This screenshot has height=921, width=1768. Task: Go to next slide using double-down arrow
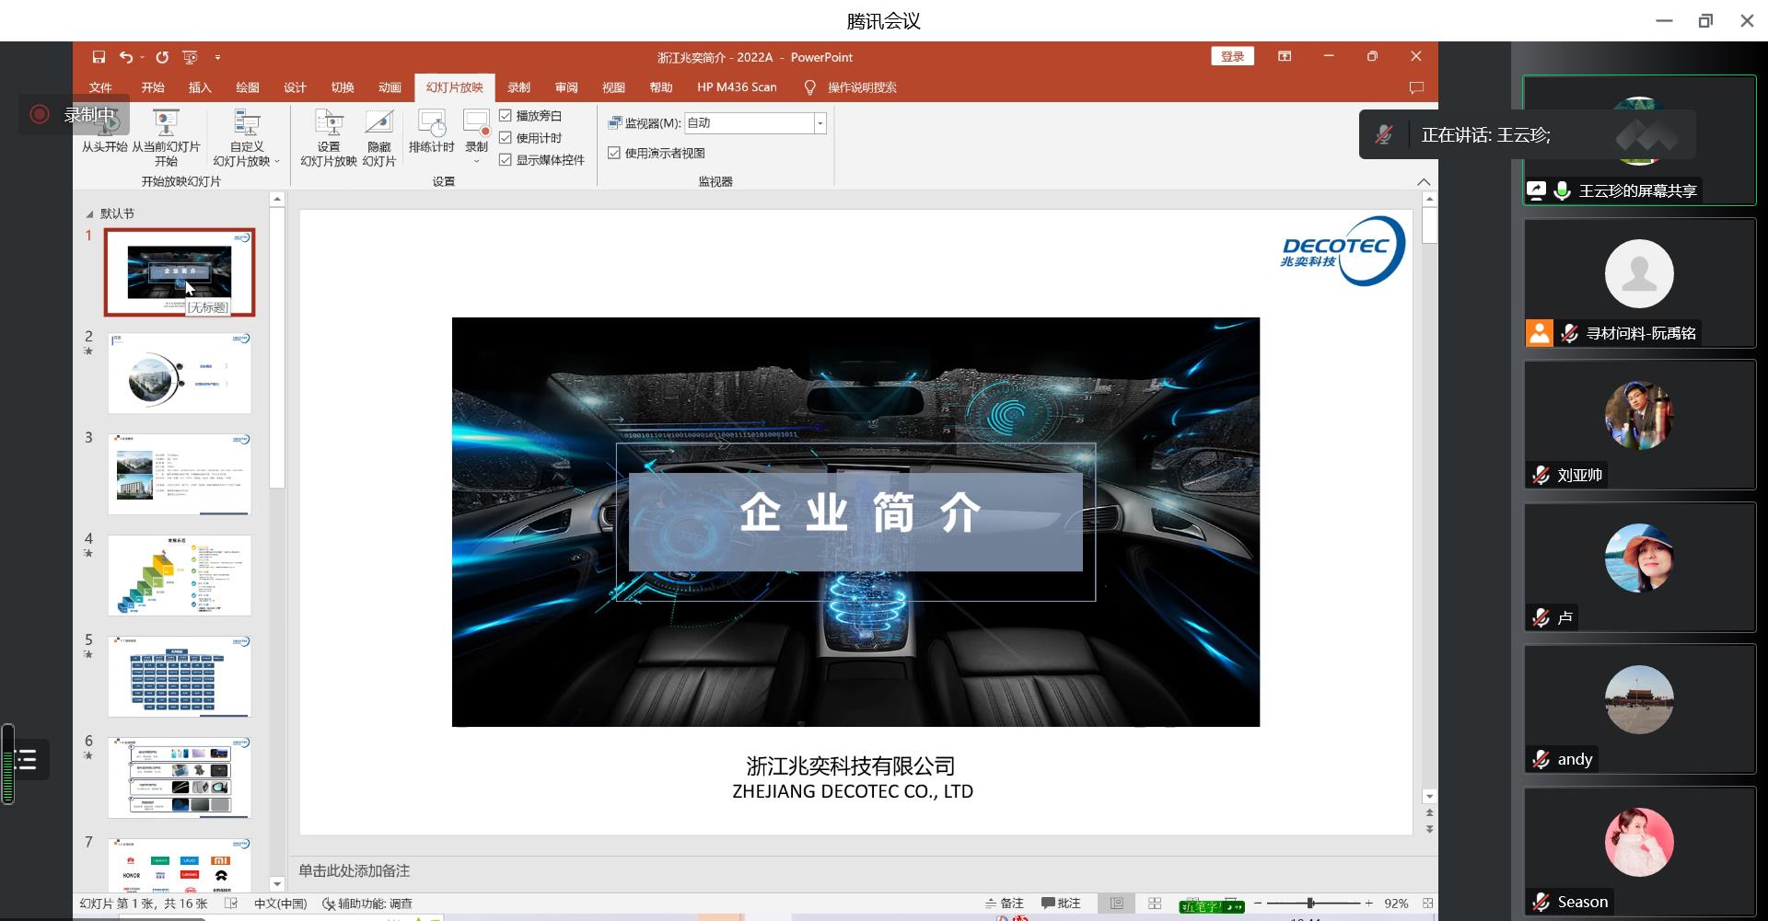[x=1429, y=829]
